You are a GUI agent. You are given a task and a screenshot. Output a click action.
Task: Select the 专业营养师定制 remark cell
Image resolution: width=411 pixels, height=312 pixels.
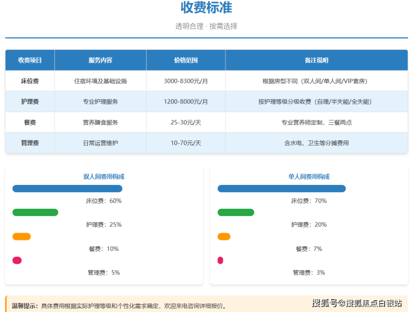tap(316, 122)
